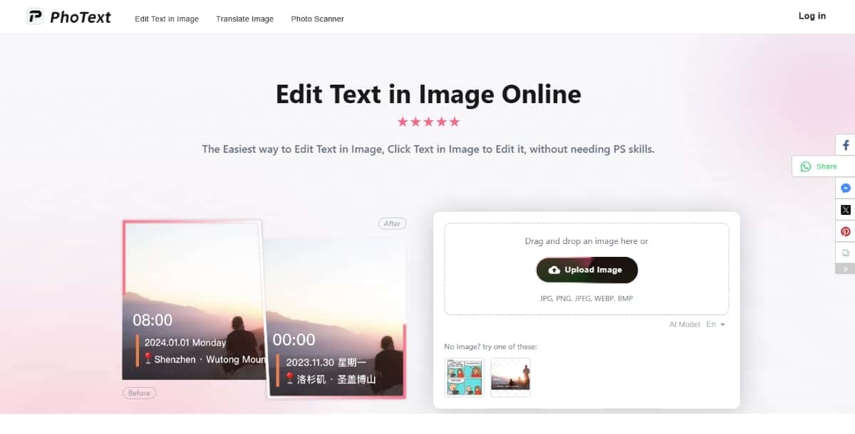This screenshot has width=855, height=434.
Task: Open the Photo Scanner page
Action: (317, 19)
